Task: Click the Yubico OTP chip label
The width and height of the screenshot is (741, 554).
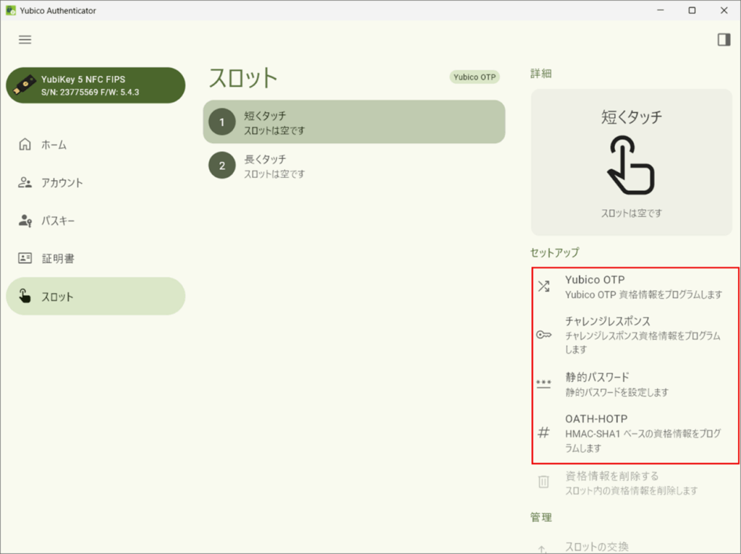Action: pos(475,77)
